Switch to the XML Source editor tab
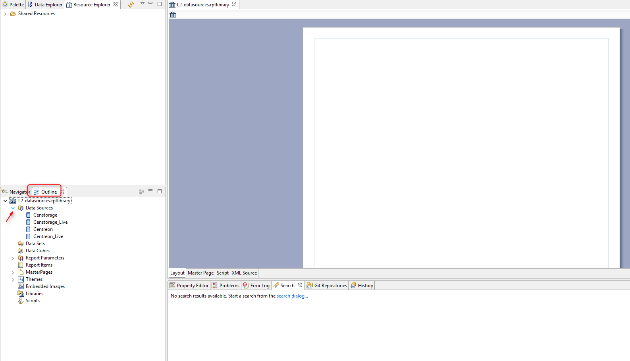630x361 pixels. pos(244,273)
